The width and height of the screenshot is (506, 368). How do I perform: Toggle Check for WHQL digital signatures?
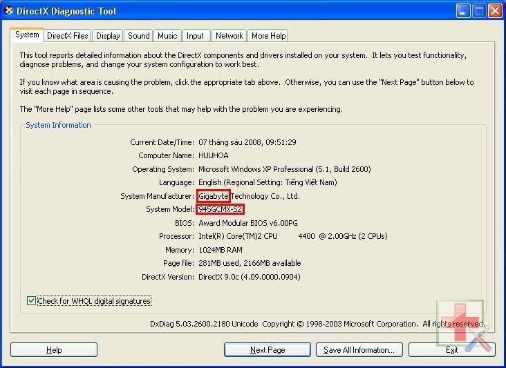pos(31,301)
